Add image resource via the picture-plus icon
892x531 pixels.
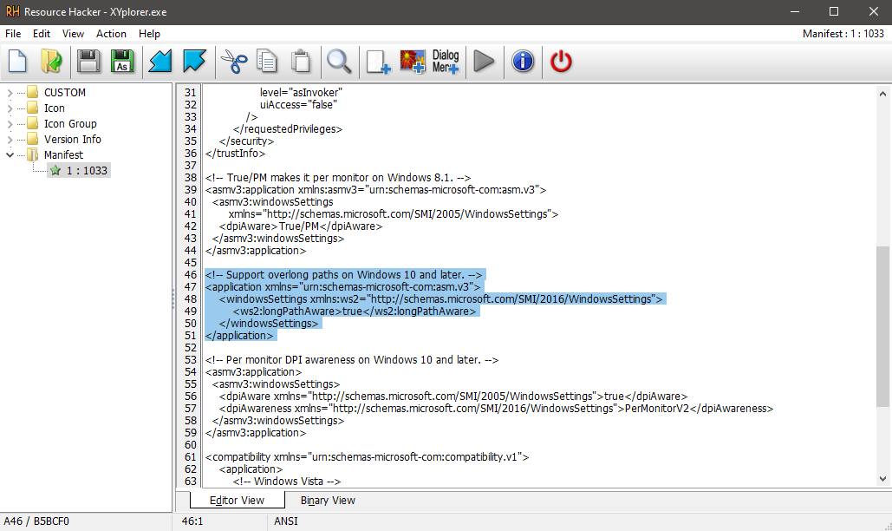(413, 61)
